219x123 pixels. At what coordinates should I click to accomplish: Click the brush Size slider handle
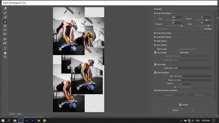[x=174, y=20]
